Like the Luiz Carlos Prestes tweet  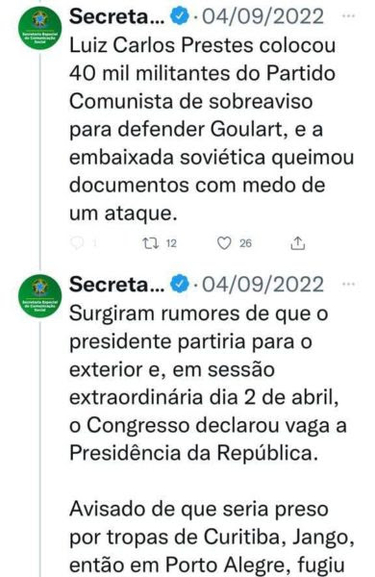click(x=224, y=243)
